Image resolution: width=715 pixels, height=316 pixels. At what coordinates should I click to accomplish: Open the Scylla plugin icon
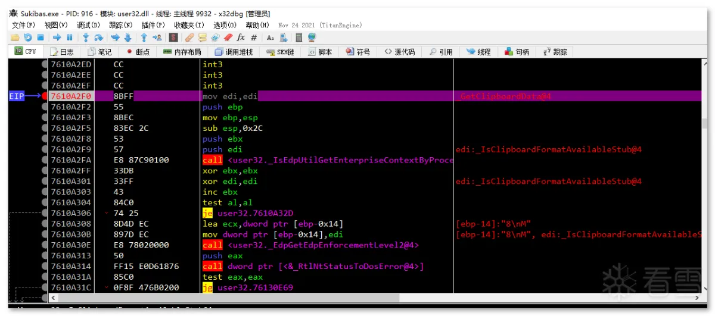click(x=173, y=37)
